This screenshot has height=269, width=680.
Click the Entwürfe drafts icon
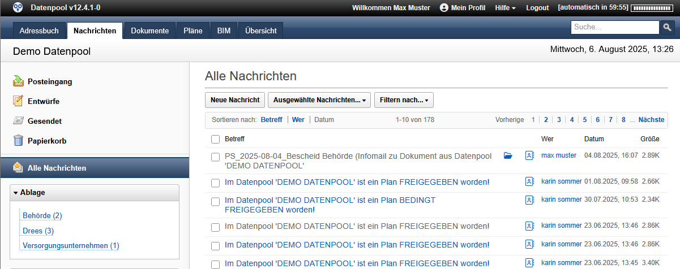(x=19, y=101)
